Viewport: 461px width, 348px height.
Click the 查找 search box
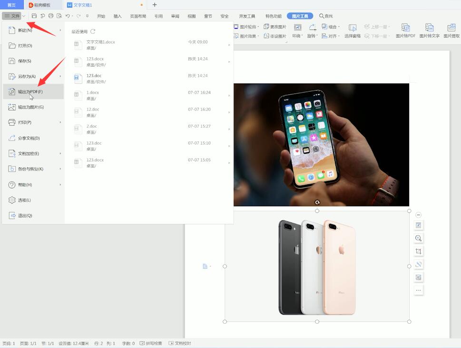tap(326, 16)
